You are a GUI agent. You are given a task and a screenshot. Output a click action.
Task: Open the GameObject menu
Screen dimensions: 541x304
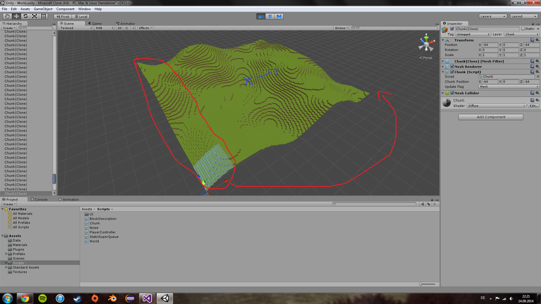[43, 9]
